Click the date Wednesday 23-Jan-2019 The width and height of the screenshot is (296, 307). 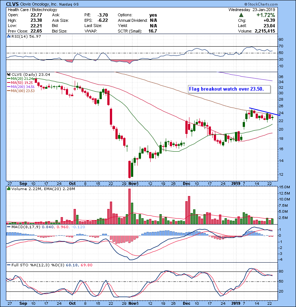252,10
